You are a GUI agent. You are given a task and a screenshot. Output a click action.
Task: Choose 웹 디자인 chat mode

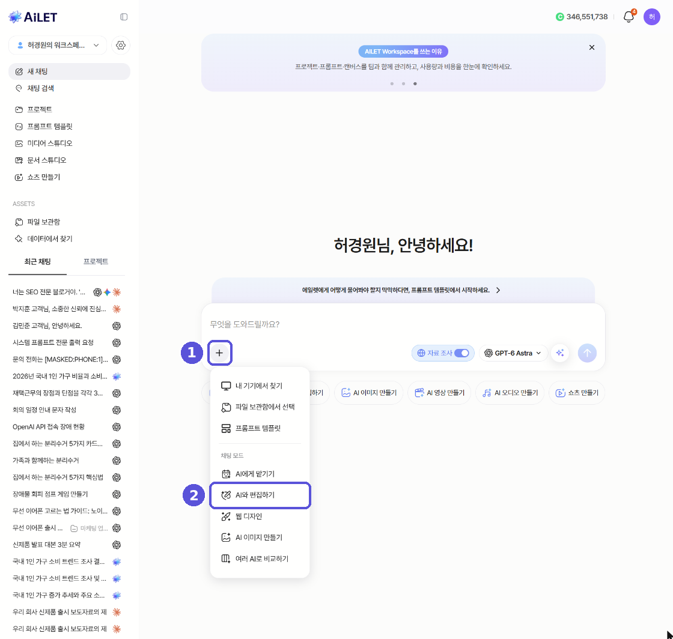click(260, 516)
